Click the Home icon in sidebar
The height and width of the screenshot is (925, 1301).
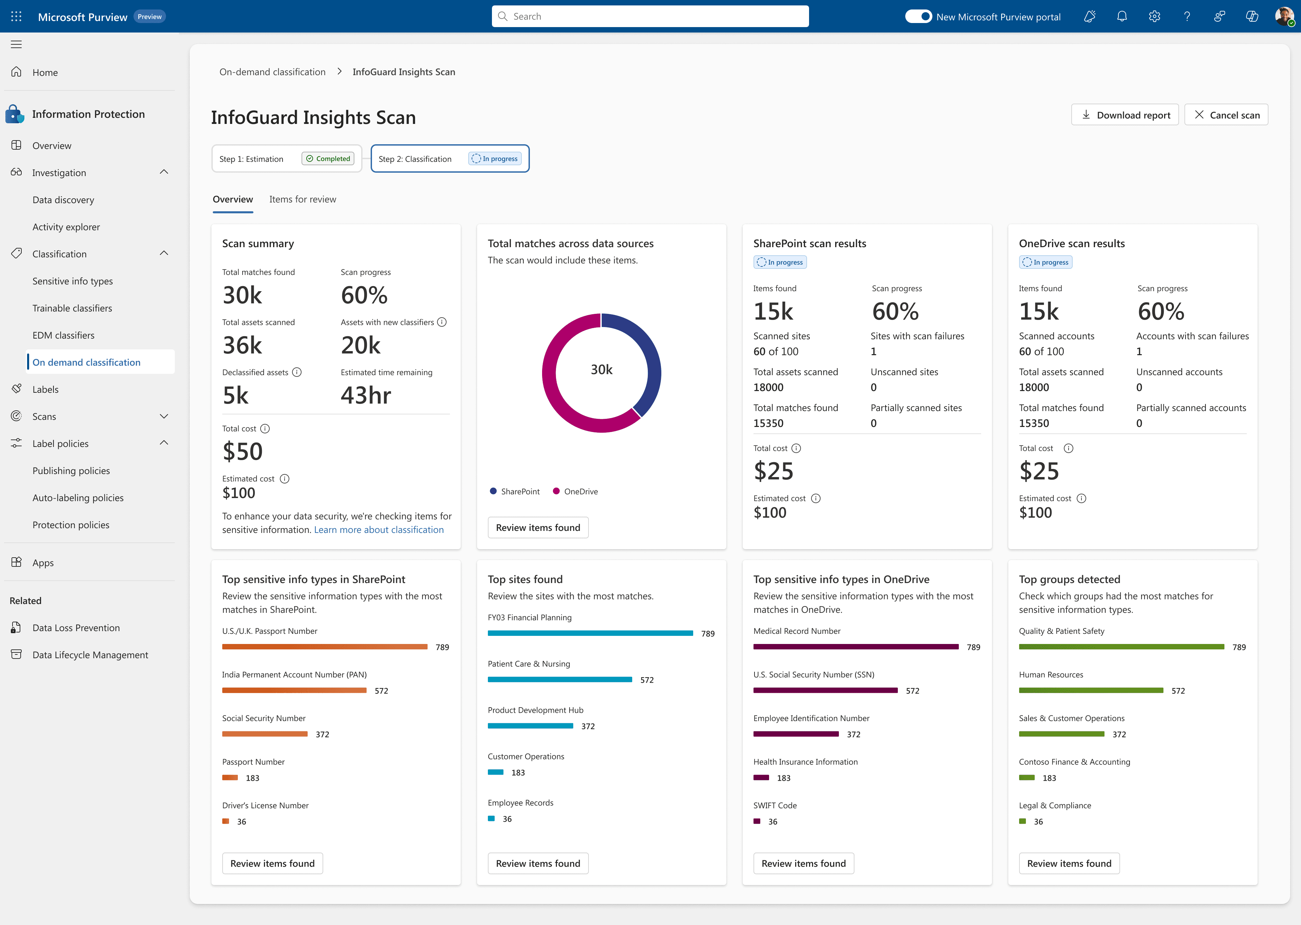(x=17, y=72)
